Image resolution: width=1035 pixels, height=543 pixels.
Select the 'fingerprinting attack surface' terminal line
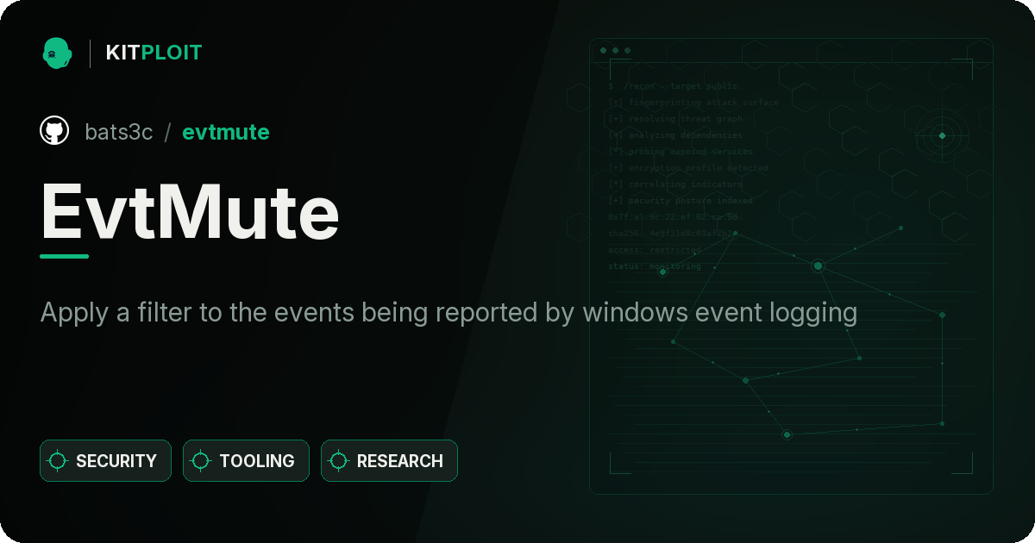[693, 102]
